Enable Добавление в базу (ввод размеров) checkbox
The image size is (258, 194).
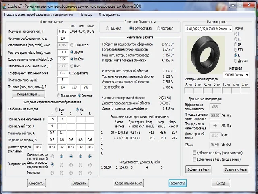pos(195,153)
